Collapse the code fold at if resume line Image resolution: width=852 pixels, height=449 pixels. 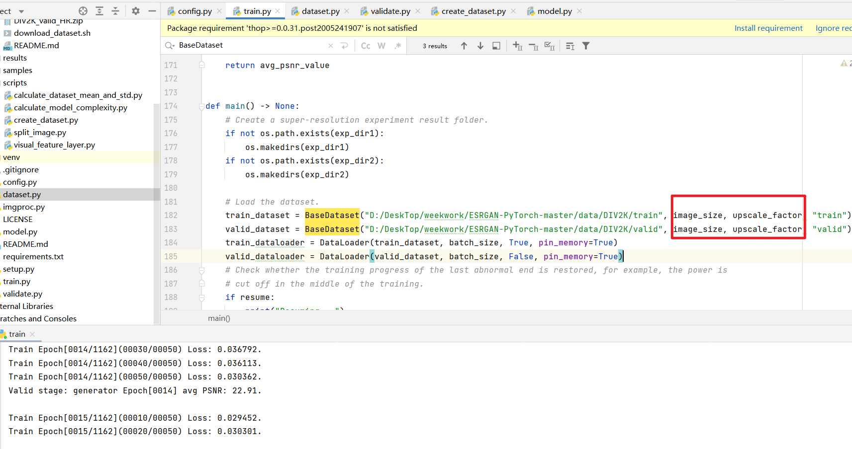coord(201,297)
